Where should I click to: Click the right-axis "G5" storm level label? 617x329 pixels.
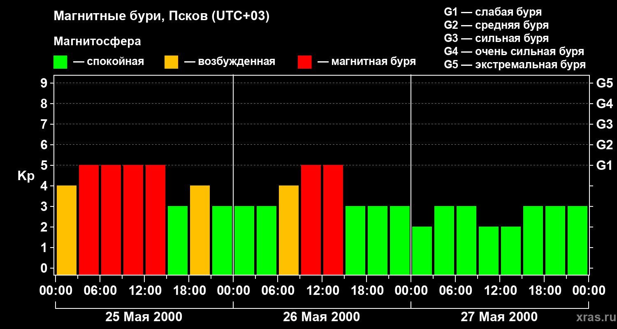click(604, 83)
